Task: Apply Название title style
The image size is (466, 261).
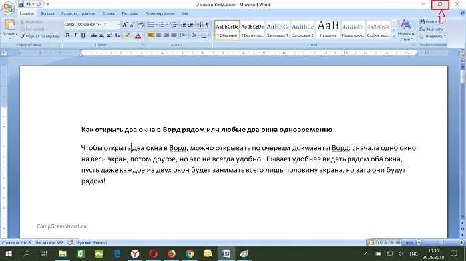Action: coord(328,30)
